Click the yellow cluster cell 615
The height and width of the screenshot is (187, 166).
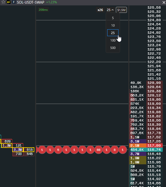(x=29, y=150)
